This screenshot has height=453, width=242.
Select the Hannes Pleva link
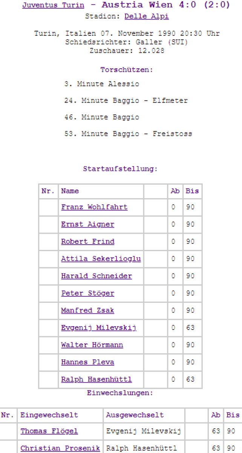click(x=87, y=362)
